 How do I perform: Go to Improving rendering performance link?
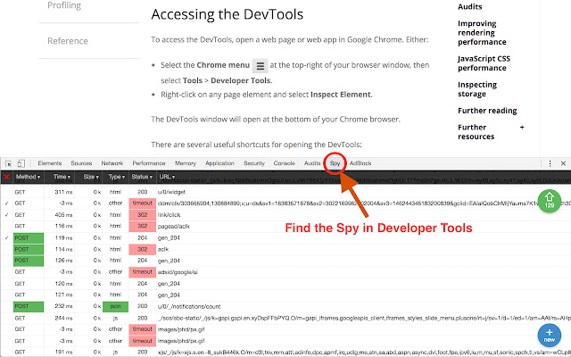[482, 33]
